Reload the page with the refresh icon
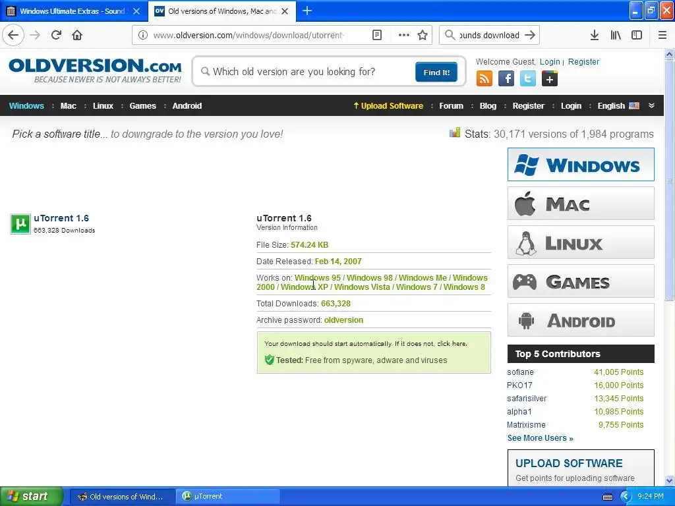 (56, 36)
